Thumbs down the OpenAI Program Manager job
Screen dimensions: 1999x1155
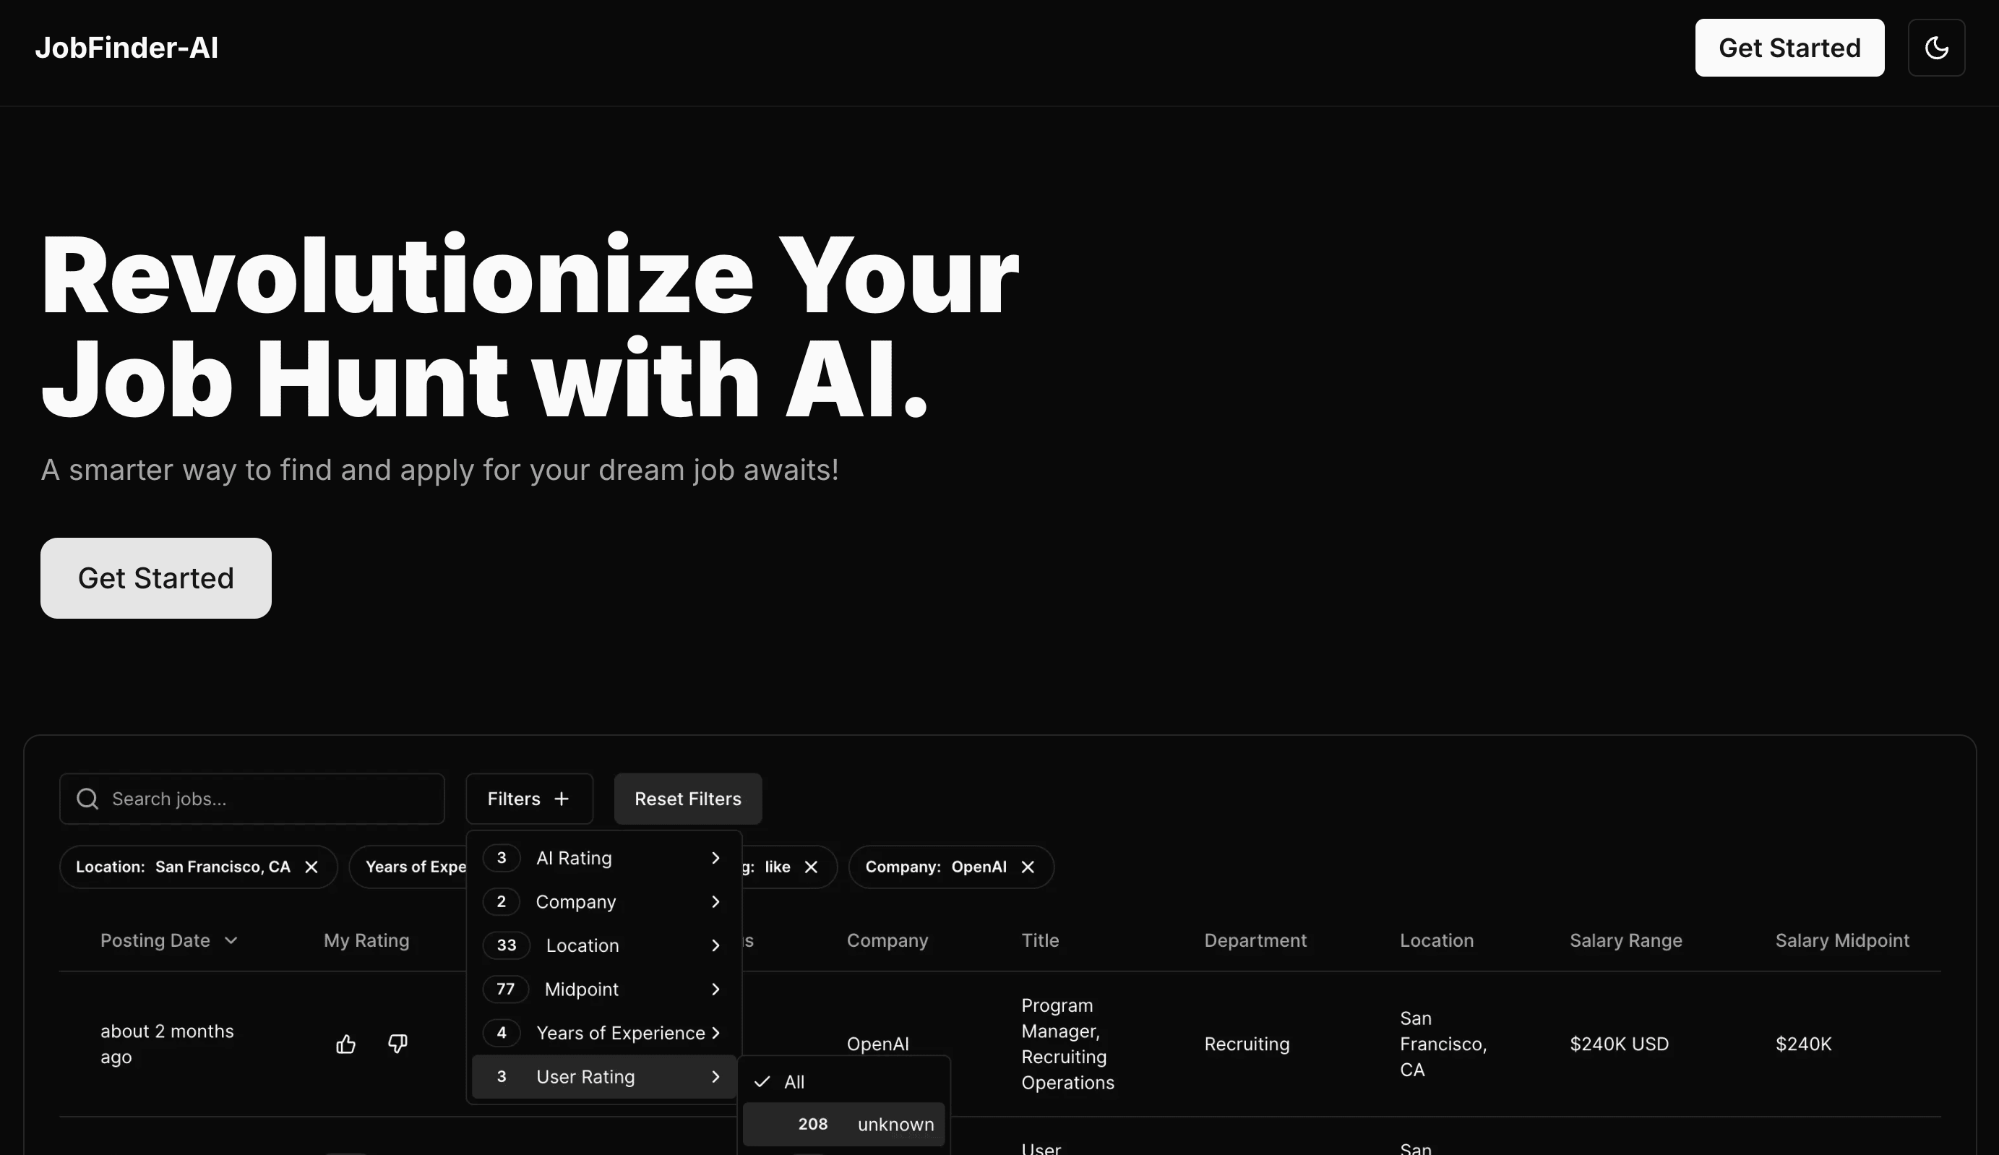coord(397,1043)
